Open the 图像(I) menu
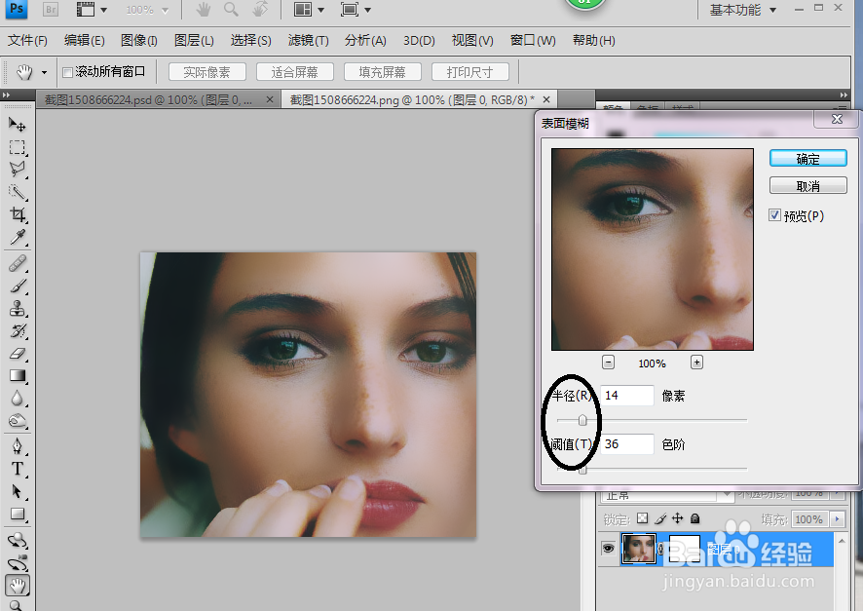The image size is (863, 611). tap(138, 41)
